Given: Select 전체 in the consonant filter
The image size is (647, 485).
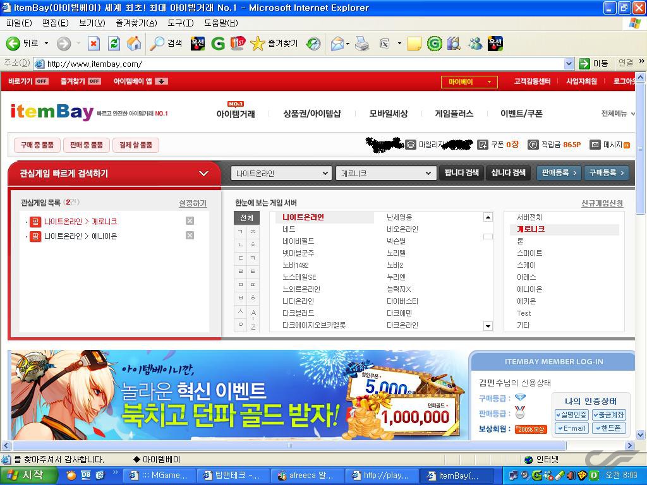Looking at the screenshot, I should 246,218.
